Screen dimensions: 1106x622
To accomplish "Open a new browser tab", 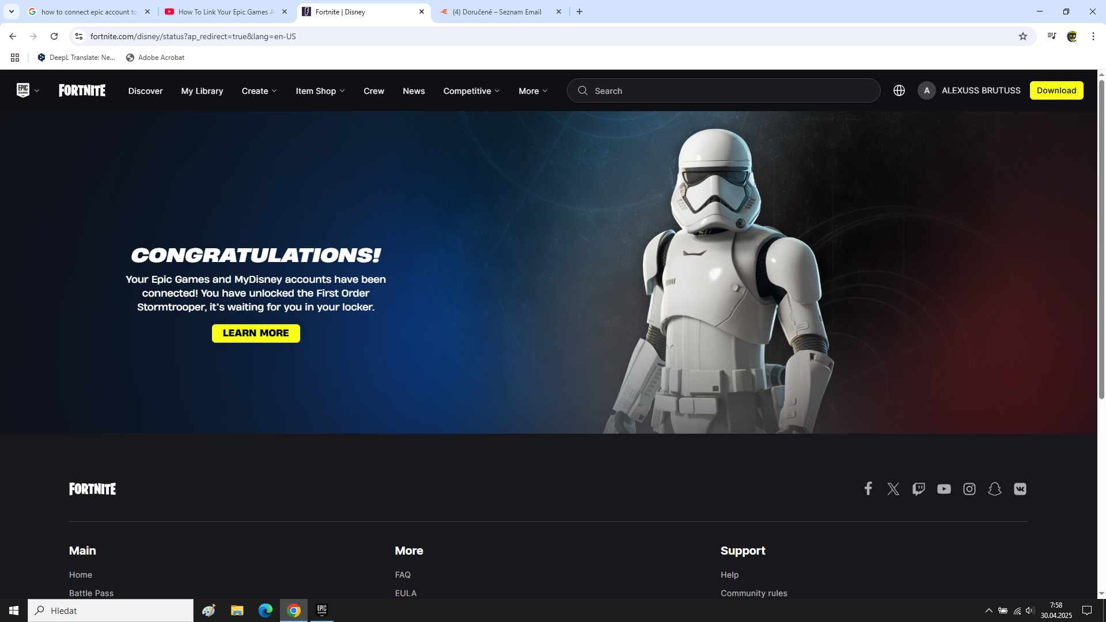I will 579,12.
